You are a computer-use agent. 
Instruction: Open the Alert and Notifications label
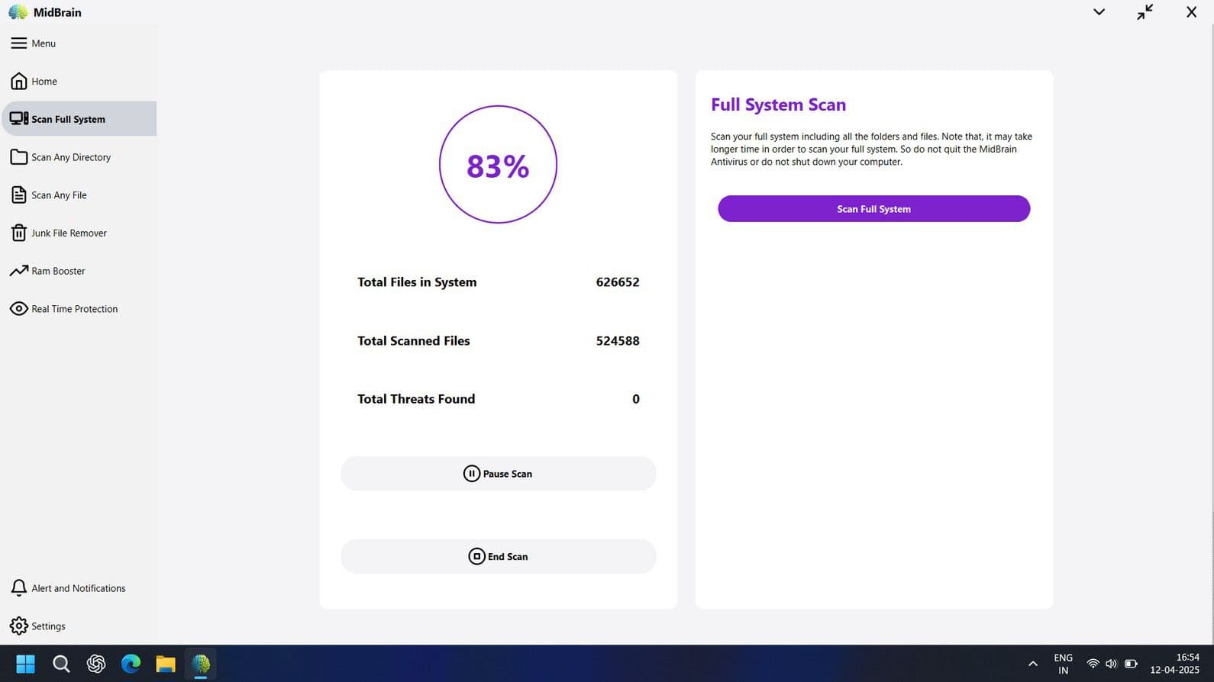(x=79, y=588)
